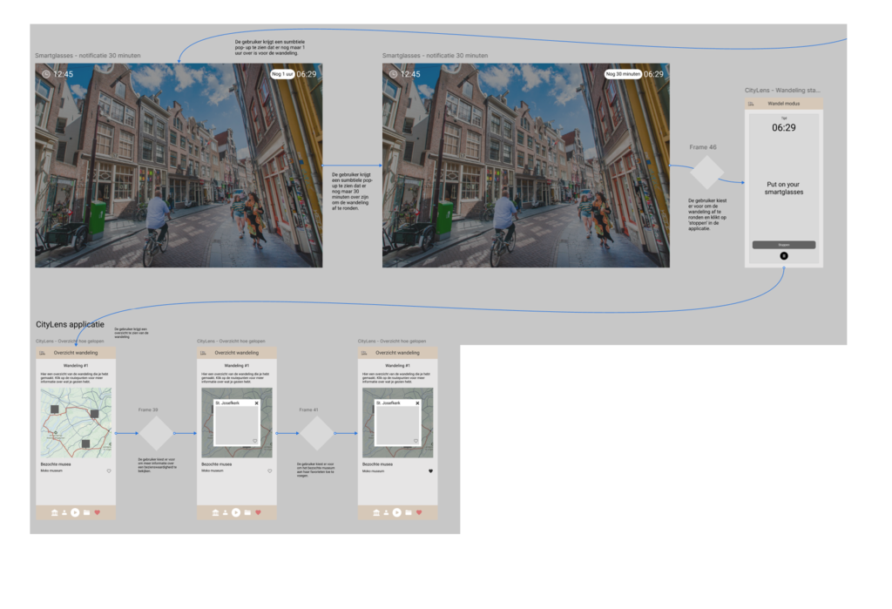Toggle the filled Moko museum heart in rightmost screen

pos(430,471)
